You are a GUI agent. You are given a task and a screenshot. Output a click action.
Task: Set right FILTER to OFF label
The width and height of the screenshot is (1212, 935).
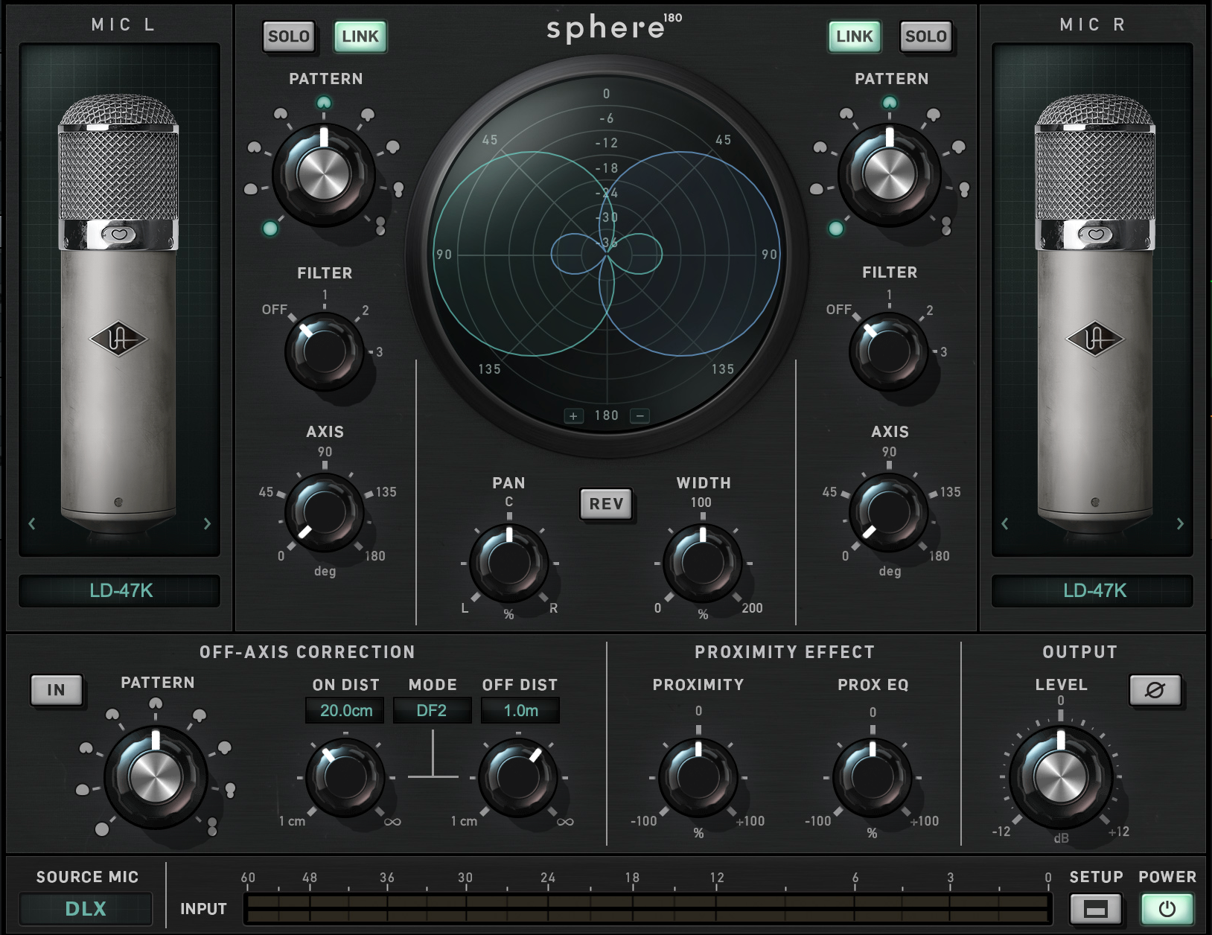[839, 309]
